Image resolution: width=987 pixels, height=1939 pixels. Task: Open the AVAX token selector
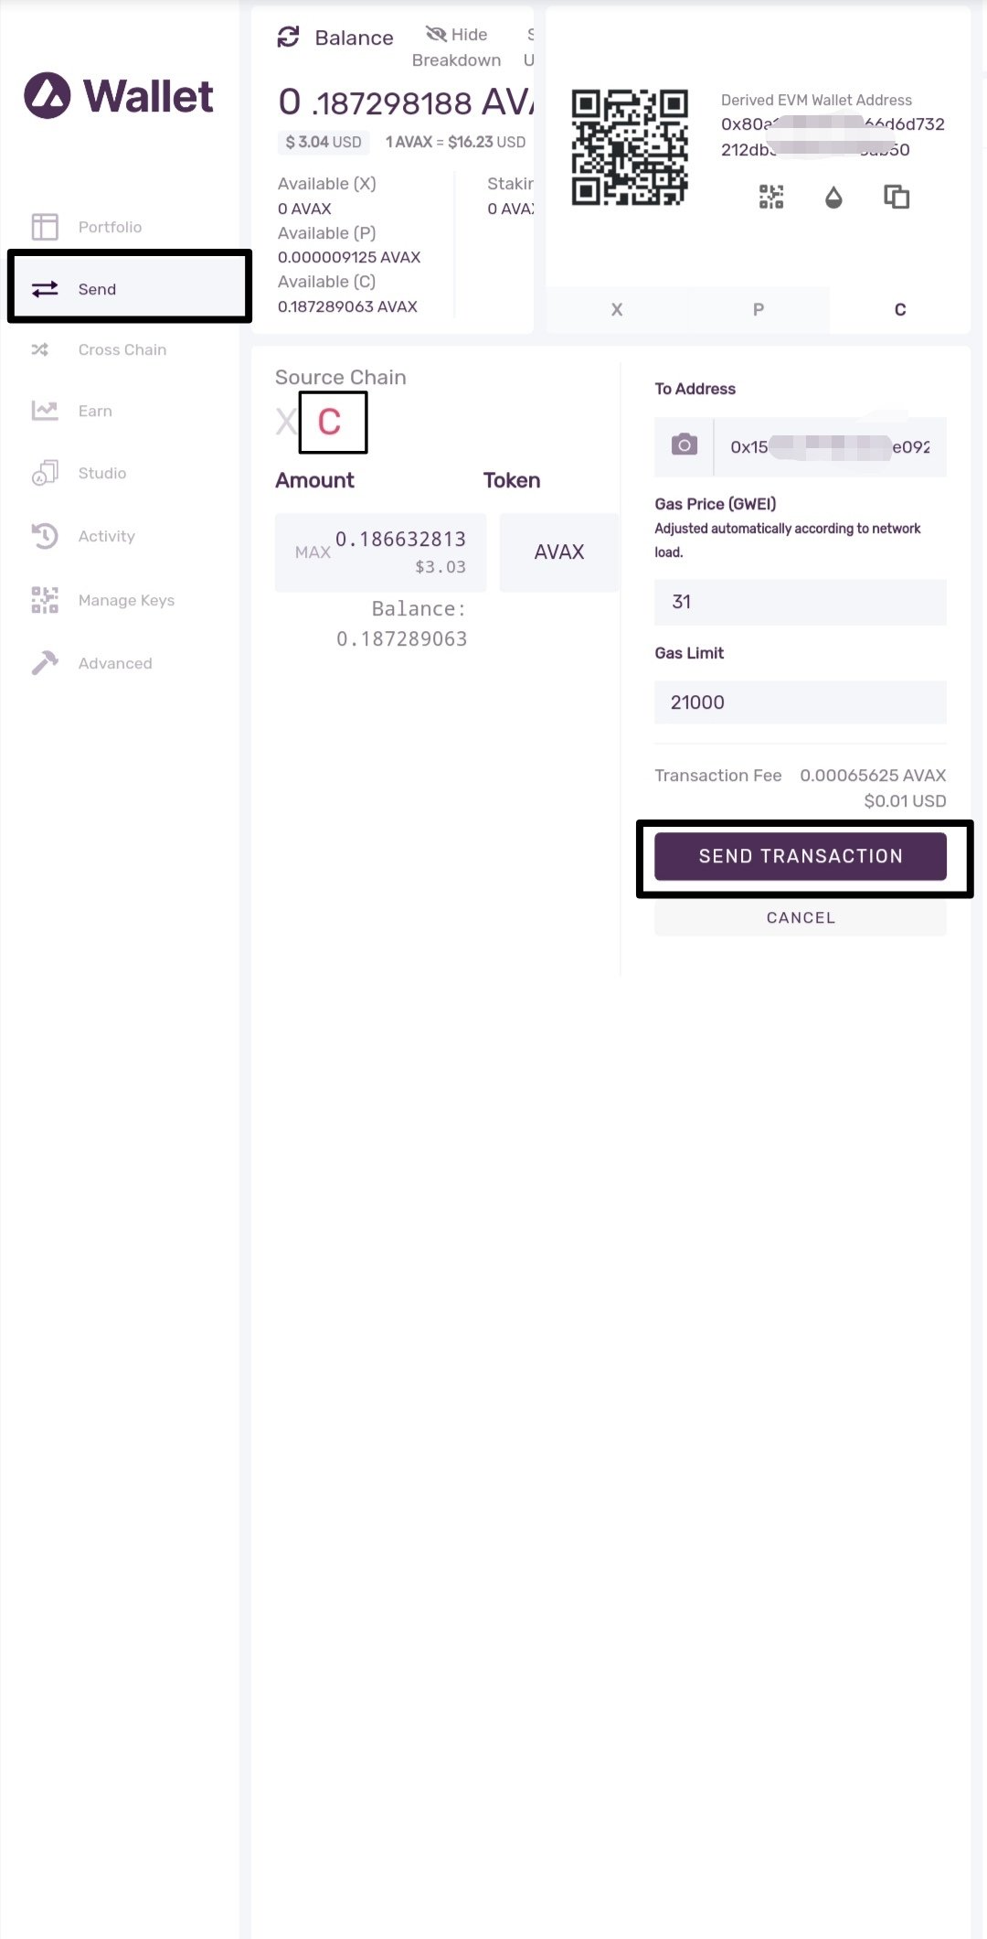point(558,552)
